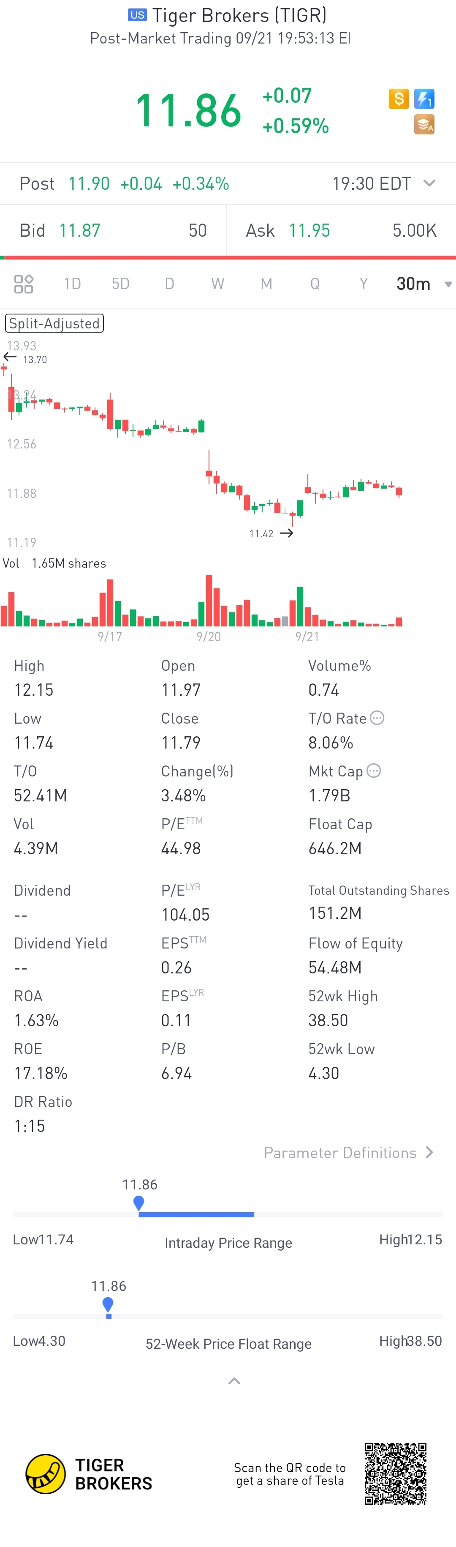This screenshot has width=456, height=1547.
Task: Tap the Post 11.90 quote row
Action: pyautogui.click(x=228, y=183)
